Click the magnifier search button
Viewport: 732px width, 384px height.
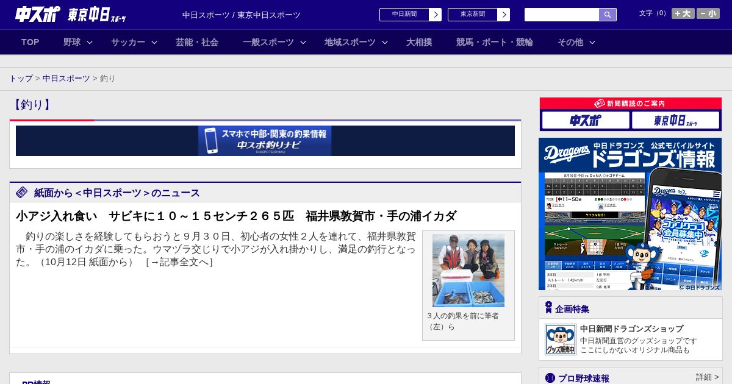click(608, 15)
